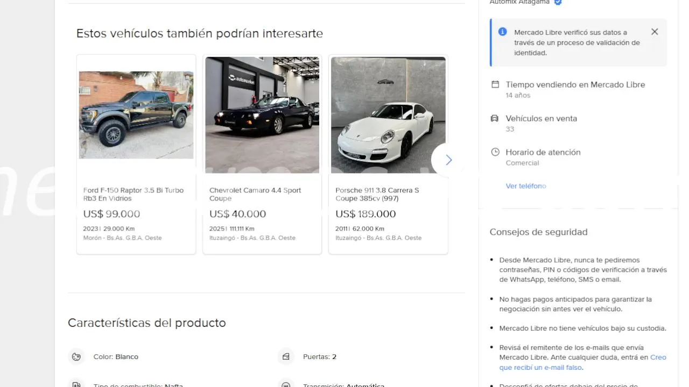Click 'Morón - Bs.As. G.B.A. Oeste' location

122,238
